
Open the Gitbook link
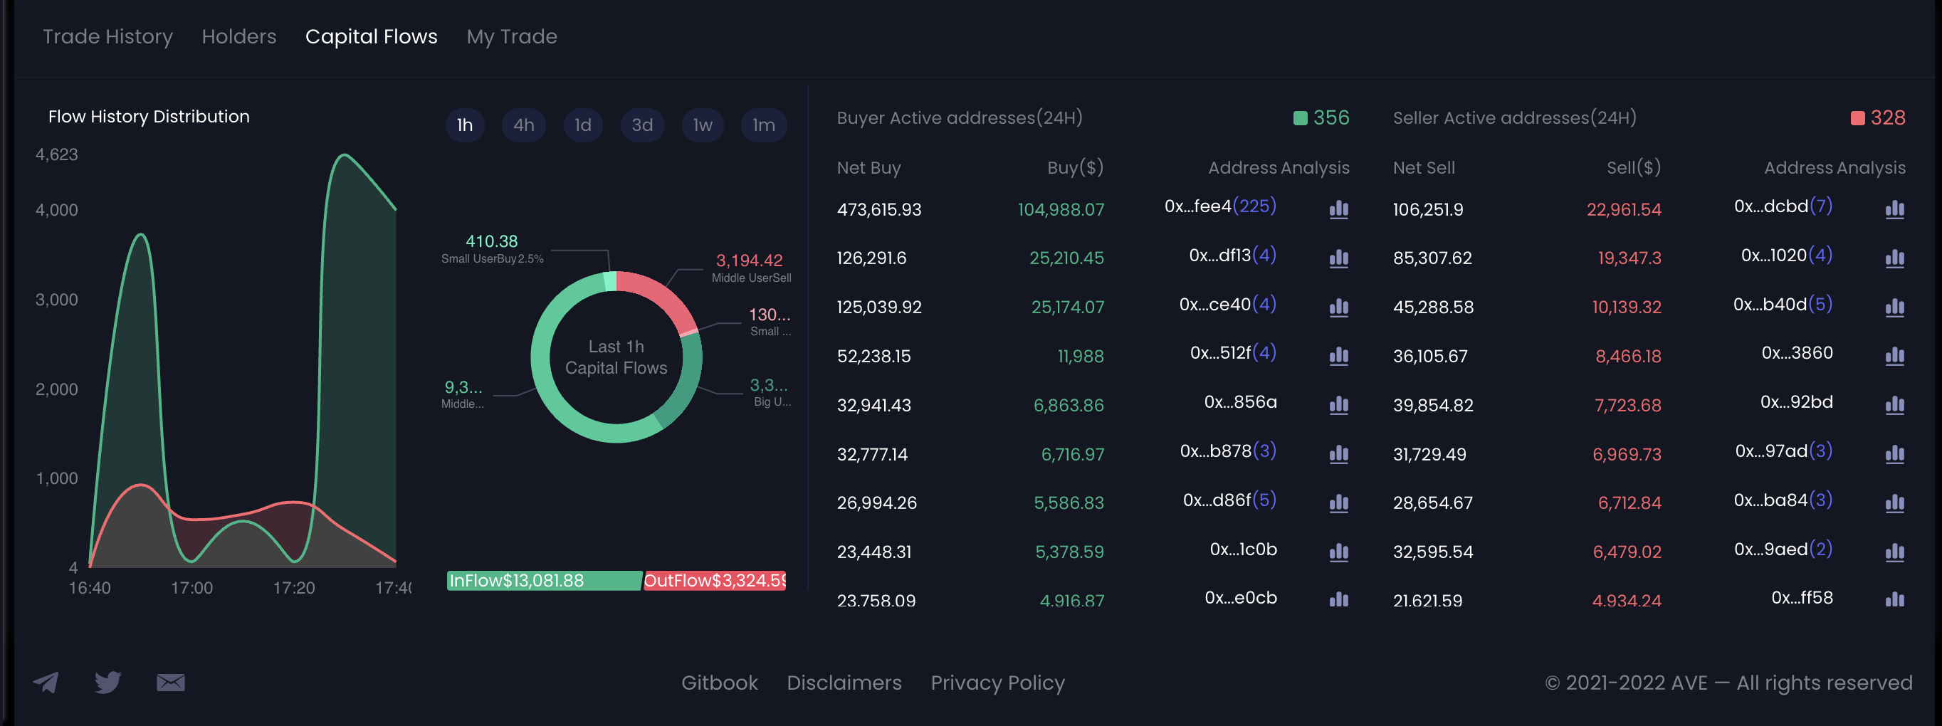(x=719, y=683)
